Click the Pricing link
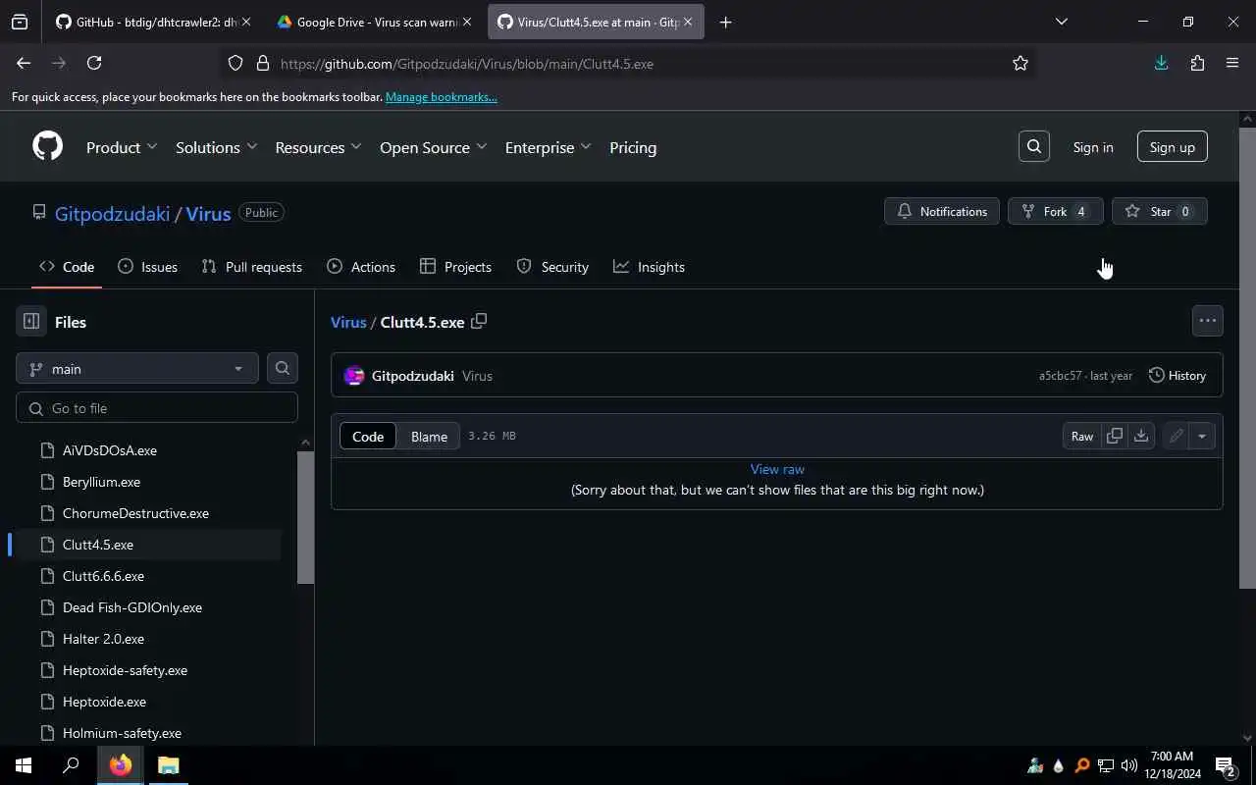 point(633,147)
